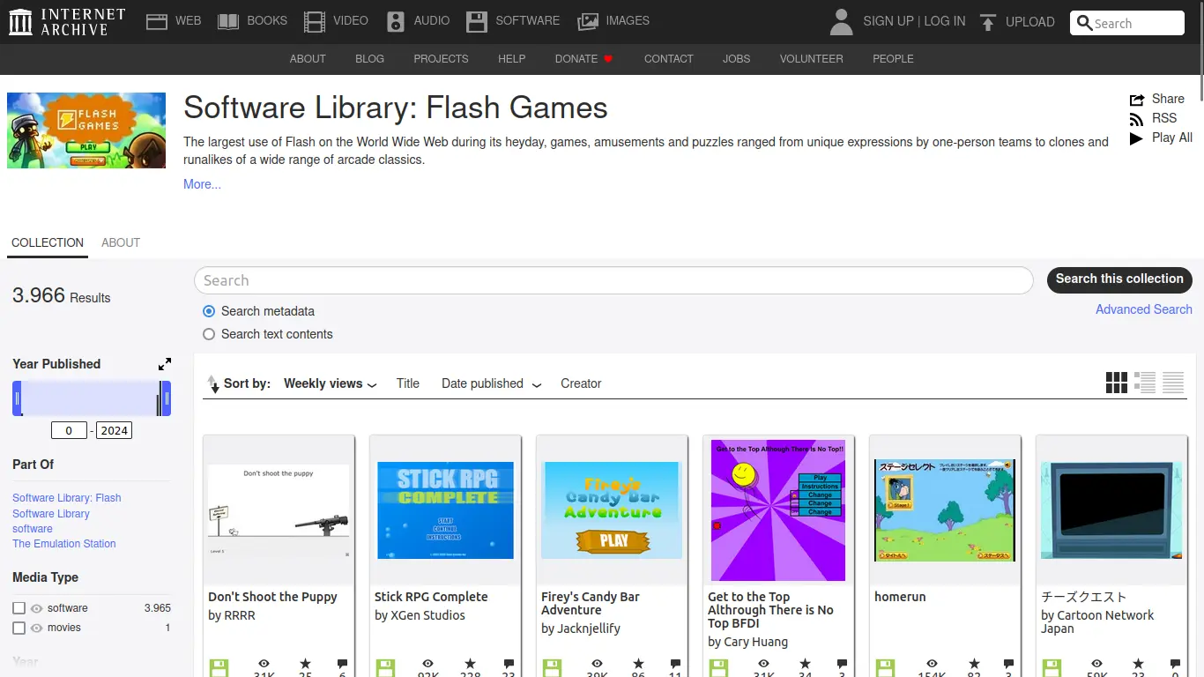Open the Get to the Top thumbnail
Viewport: 1204px width, 677px height.
click(x=778, y=511)
